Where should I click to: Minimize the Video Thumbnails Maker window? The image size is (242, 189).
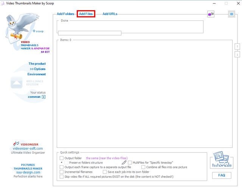click(214, 3)
